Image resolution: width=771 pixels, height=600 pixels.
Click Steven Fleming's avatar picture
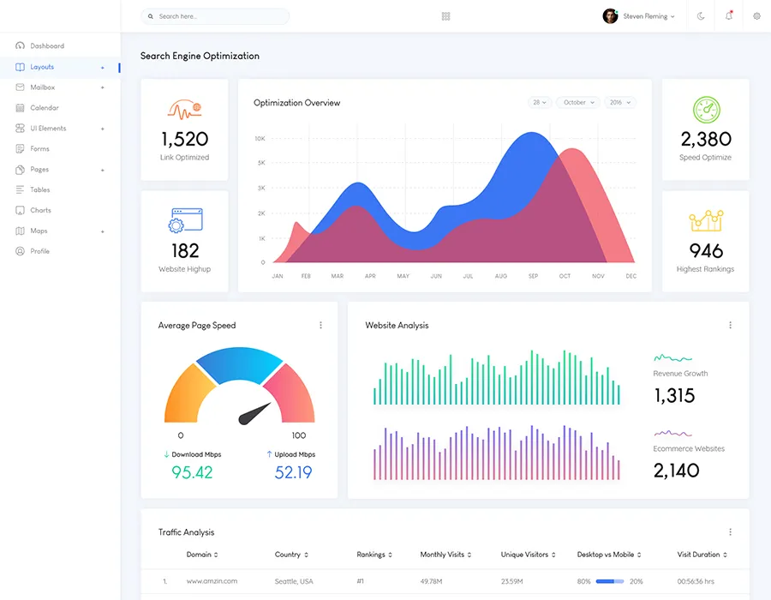click(610, 16)
